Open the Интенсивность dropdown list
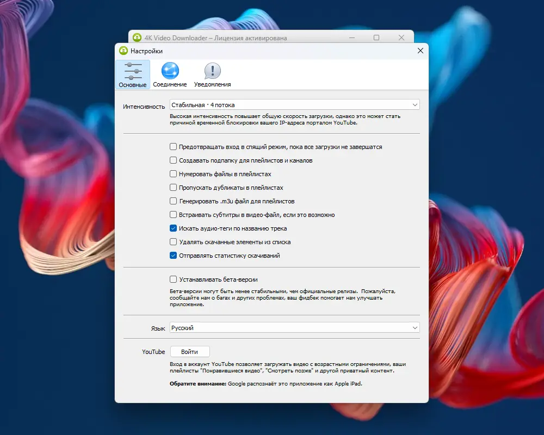Screen dimensions: 544x435 [294, 104]
